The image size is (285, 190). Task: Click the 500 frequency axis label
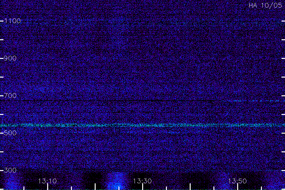(x=10, y=133)
